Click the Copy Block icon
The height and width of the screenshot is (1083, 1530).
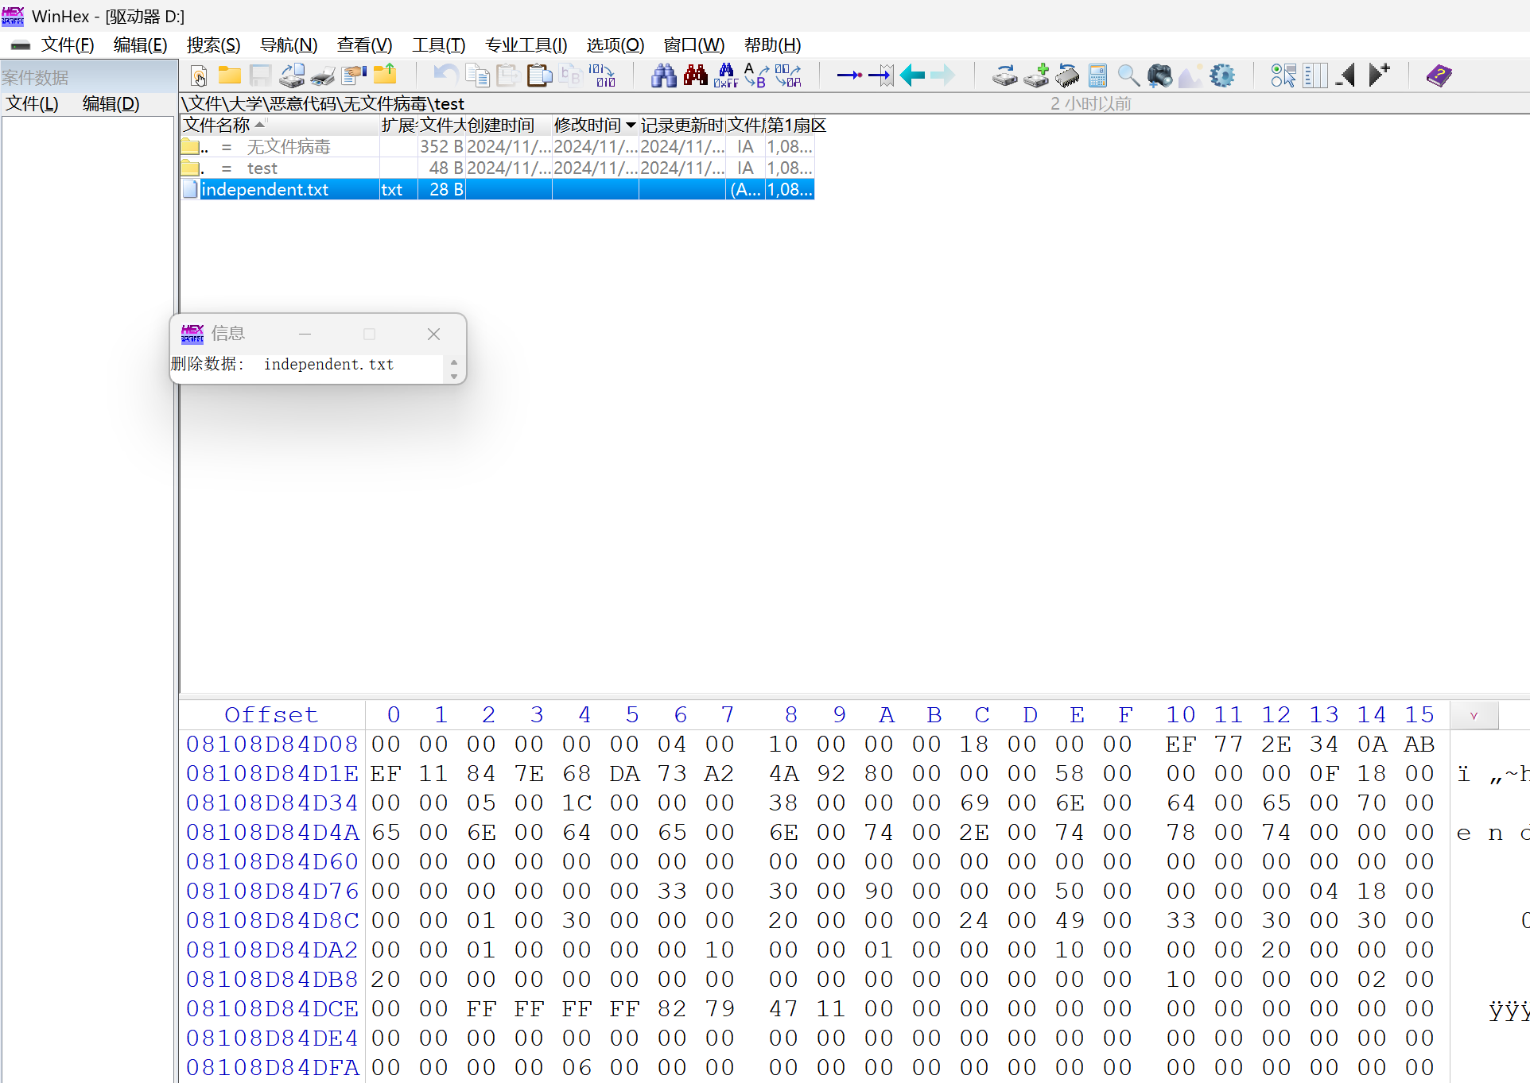tap(477, 76)
